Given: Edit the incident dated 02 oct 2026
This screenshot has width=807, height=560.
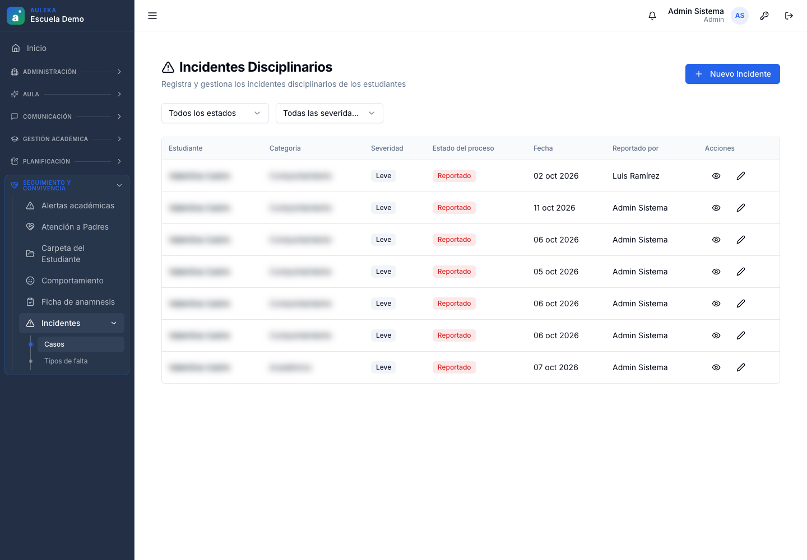Looking at the screenshot, I should click(741, 176).
